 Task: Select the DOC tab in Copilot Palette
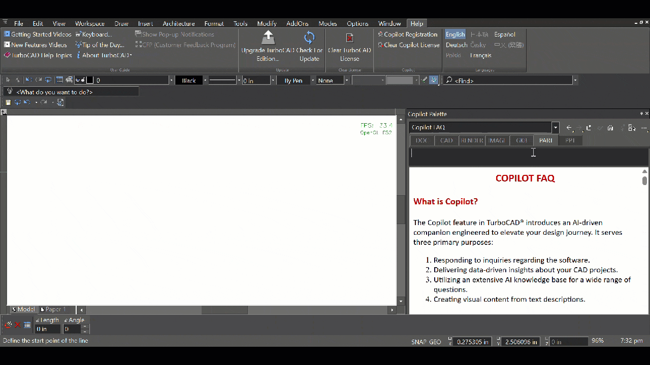[x=421, y=140]
